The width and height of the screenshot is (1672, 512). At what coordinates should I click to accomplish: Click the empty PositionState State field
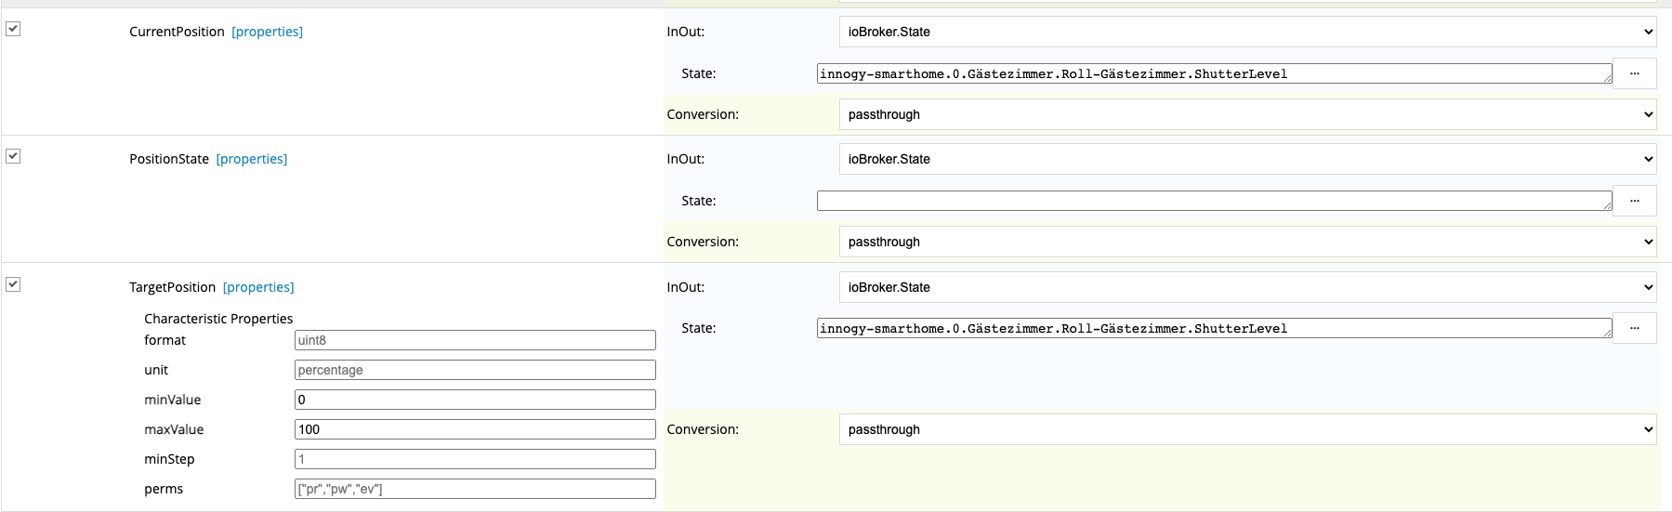point(1213,201)
